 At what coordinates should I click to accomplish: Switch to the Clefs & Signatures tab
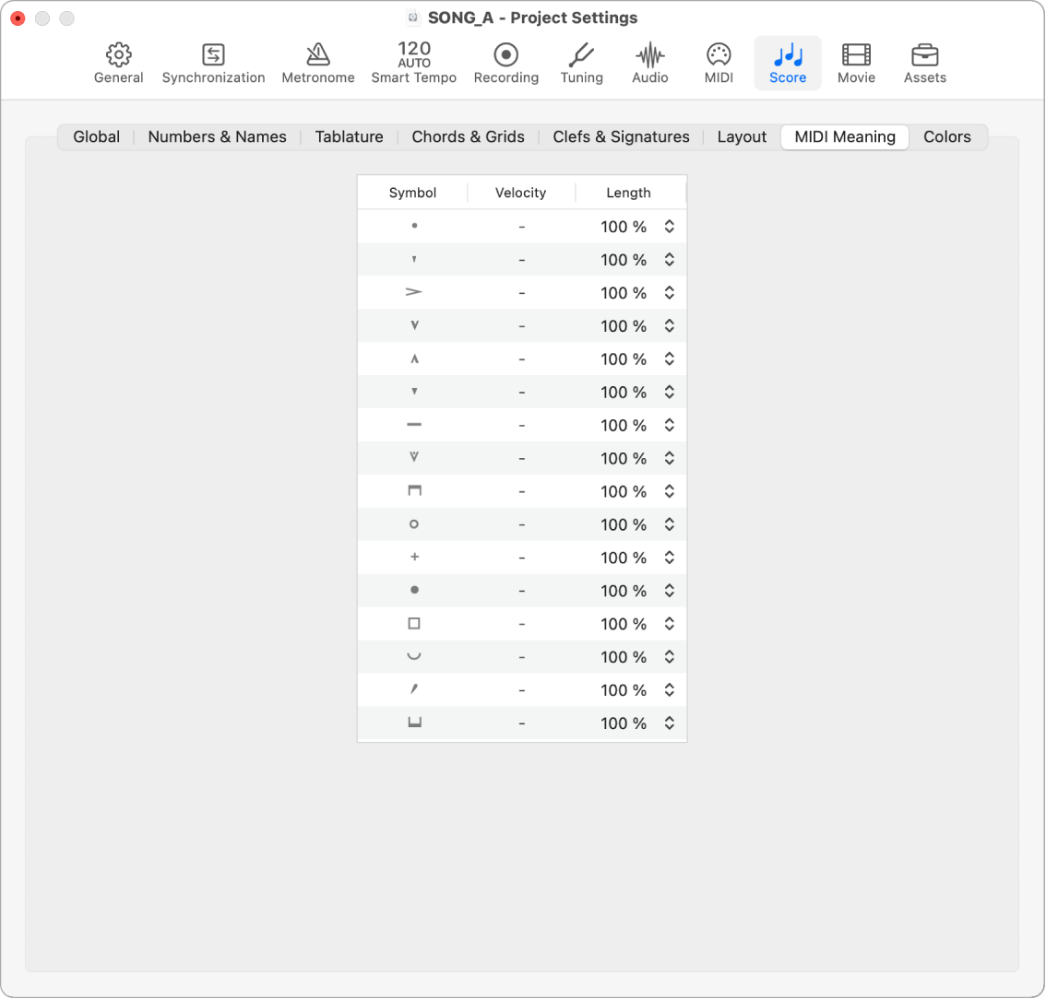[x=621, y=136]
